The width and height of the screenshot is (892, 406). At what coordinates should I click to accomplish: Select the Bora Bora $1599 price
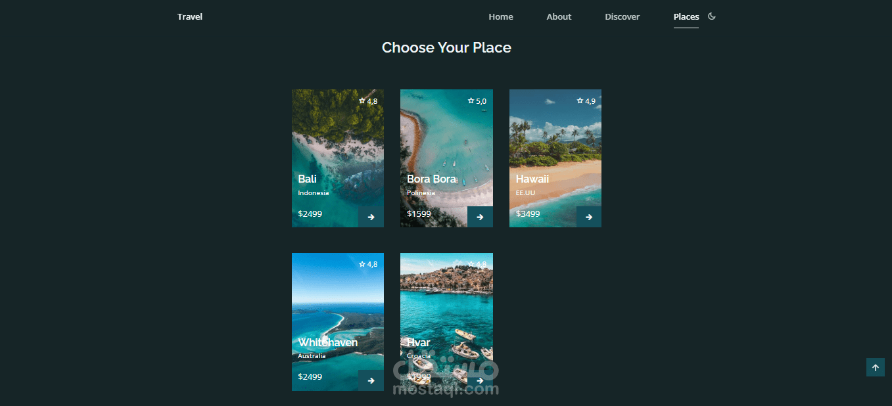[419, 214]
